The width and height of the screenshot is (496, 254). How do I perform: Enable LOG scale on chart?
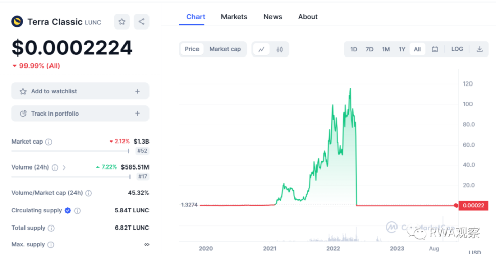point(457,49)
